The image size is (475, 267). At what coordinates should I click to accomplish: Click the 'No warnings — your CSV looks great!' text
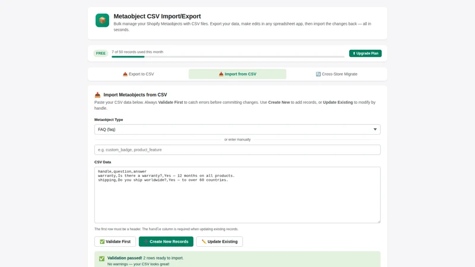click(x=138, y=264)
